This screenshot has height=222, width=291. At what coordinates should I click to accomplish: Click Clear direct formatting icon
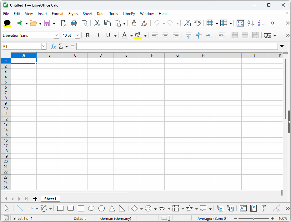144,23
